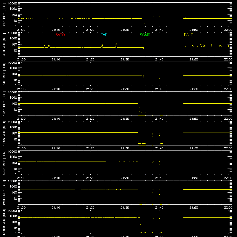Click the green SGMR station label
This screenshot has height=237, width=237.
coord(145,35)
